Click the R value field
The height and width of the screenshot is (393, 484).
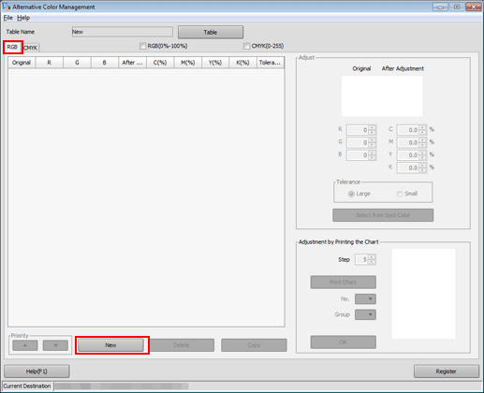click(x=358, y=130)
